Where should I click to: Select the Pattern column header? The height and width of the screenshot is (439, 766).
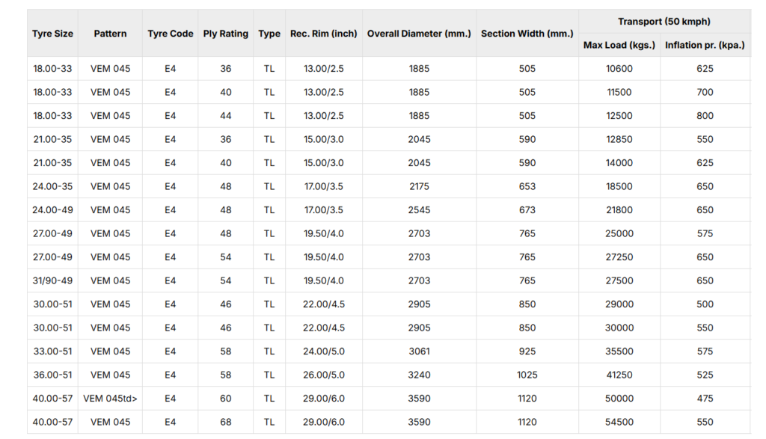pos(111,34)
